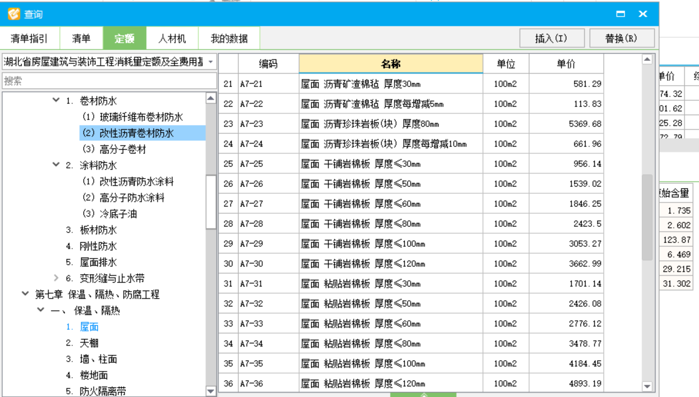
Task: Select row A7-28 干铺岩棉板 厚度≤80mm
Action: [x=411, y=223]
